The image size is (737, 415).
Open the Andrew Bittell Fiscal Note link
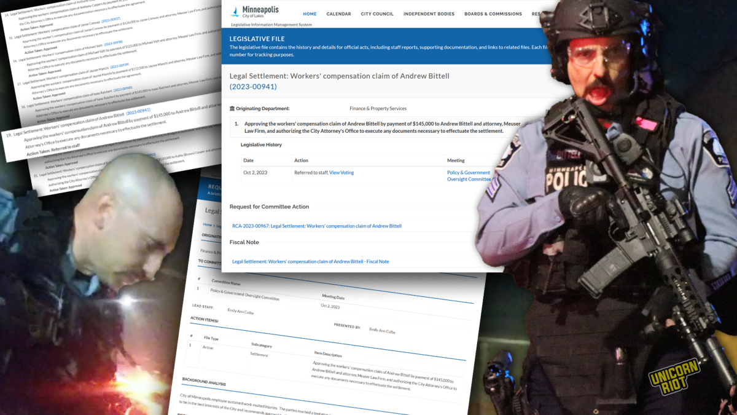[310, 261]
